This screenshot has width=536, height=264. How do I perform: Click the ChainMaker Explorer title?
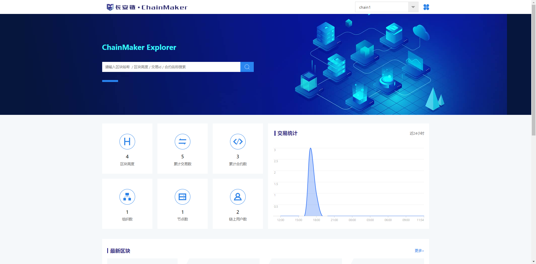pos(139,47)
